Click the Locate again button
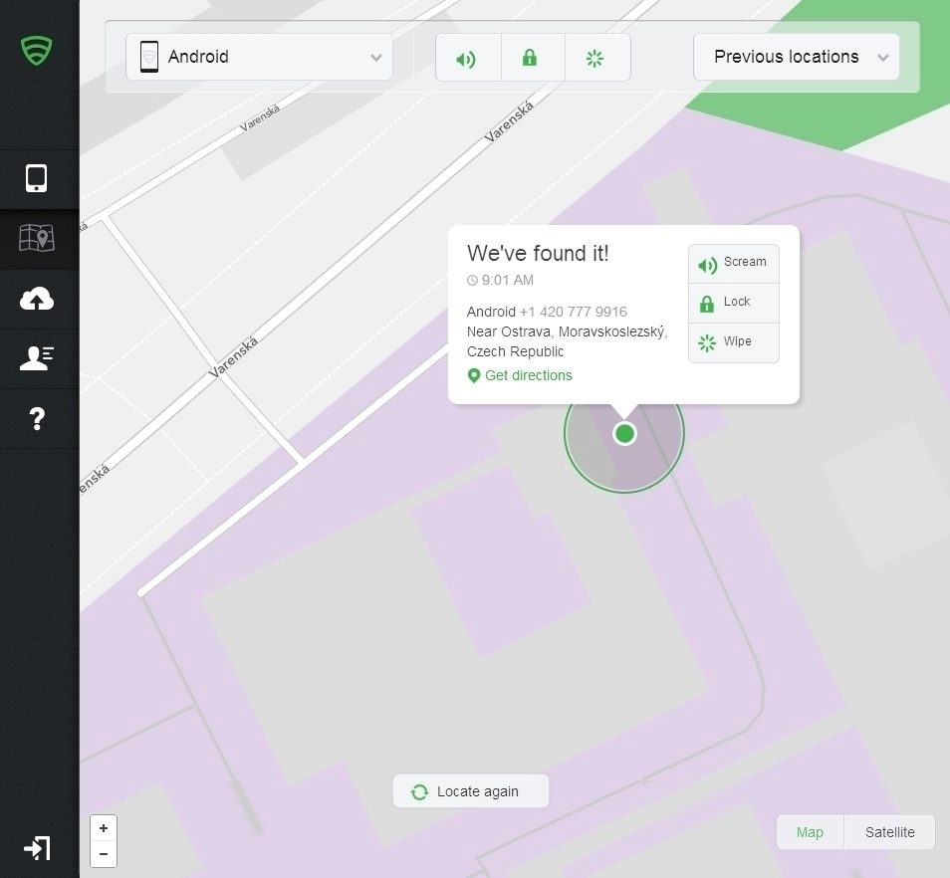This screenshot has width=950, height=878. tap(471, 790)
